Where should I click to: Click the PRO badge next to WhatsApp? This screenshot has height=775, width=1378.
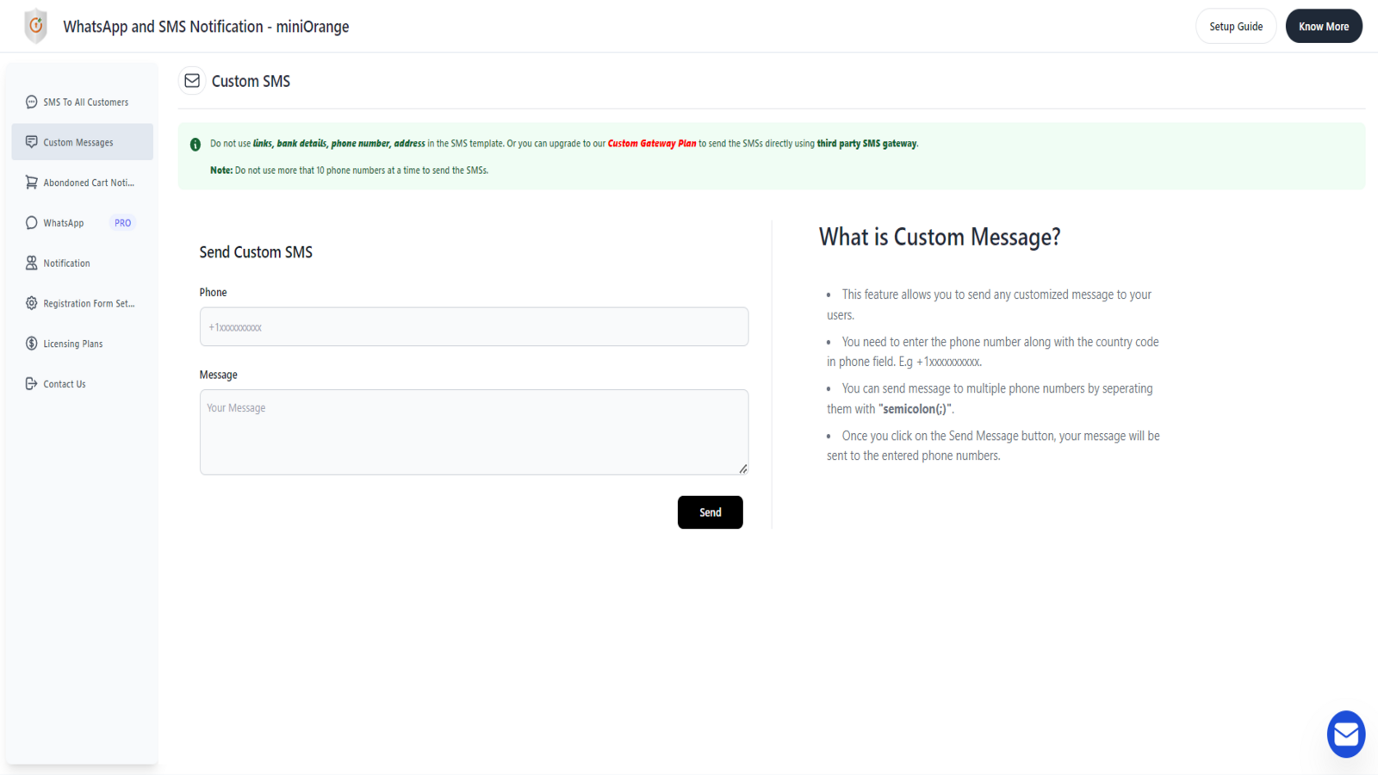(x=122, y=222)
